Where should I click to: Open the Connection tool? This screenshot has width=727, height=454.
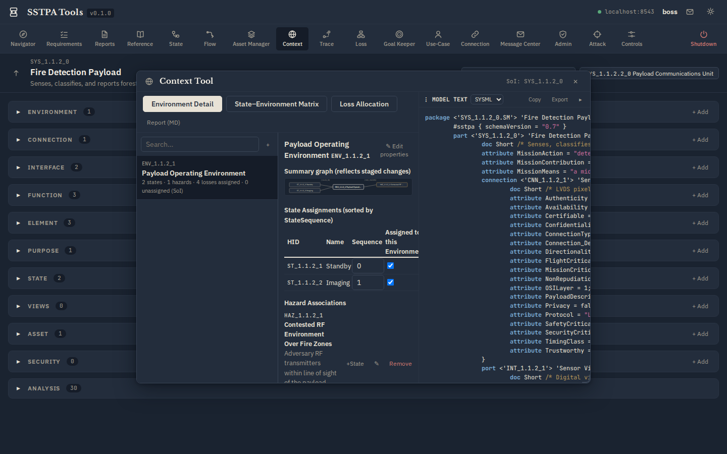(x=475, y=39)
